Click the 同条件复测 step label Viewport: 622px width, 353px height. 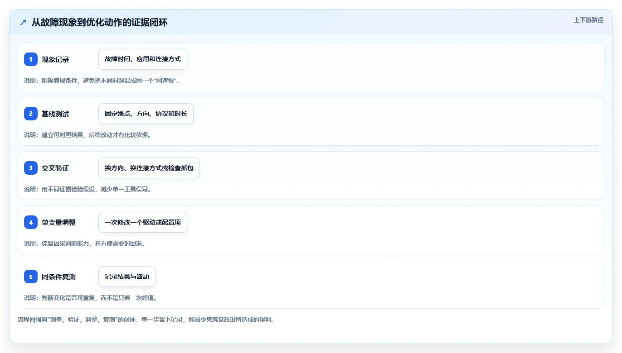coord(59,277)
